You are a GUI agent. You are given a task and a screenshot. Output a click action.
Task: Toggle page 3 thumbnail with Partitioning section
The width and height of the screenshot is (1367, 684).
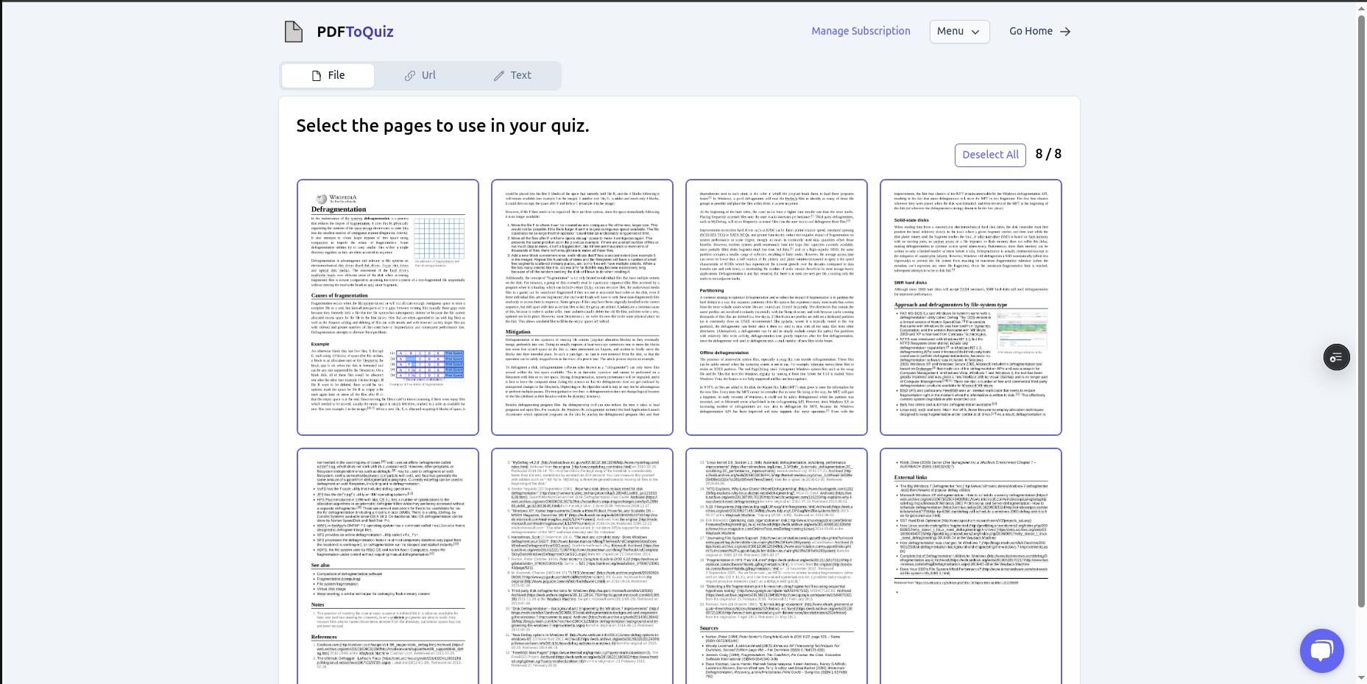tap(777, 308)
